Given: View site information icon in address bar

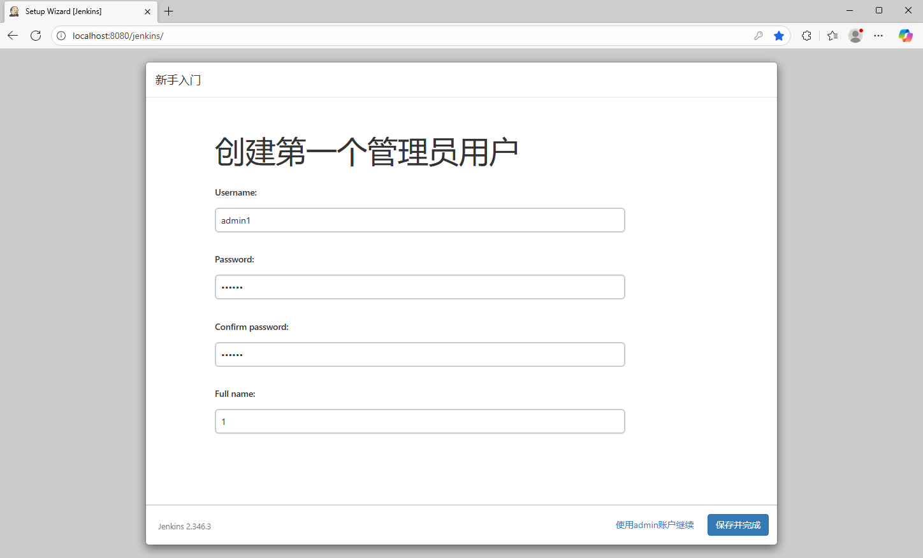Looking at the screenshot, I should (61, 36).
